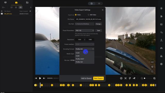Screen dimensions: 165x93
Task: Click the picture-in-picture icon below 16:9
Action: tap(152, 67)
